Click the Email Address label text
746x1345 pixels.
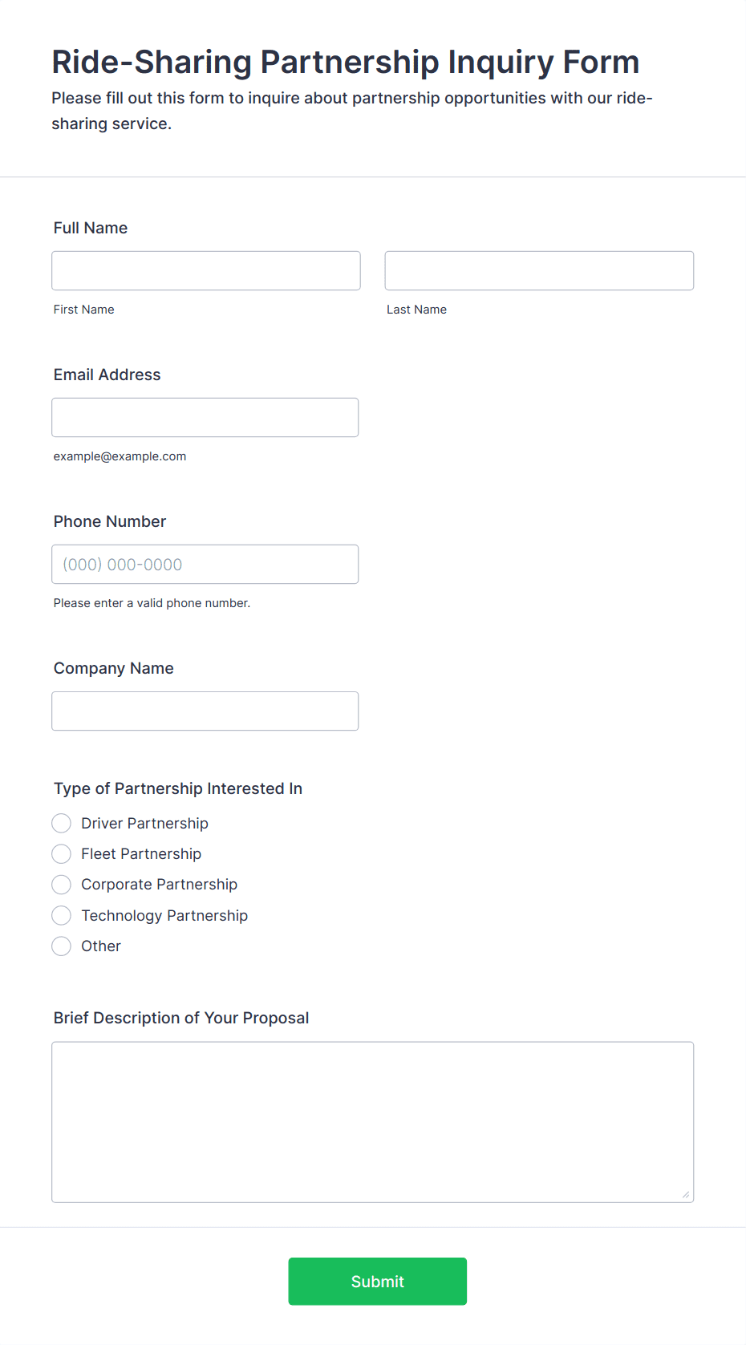point(107,375)
